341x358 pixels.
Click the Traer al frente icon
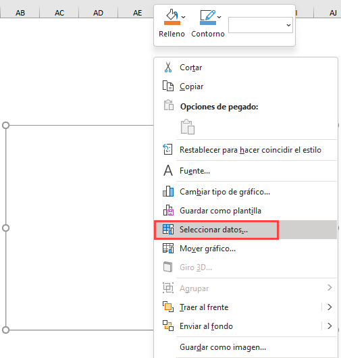[168, 307]
